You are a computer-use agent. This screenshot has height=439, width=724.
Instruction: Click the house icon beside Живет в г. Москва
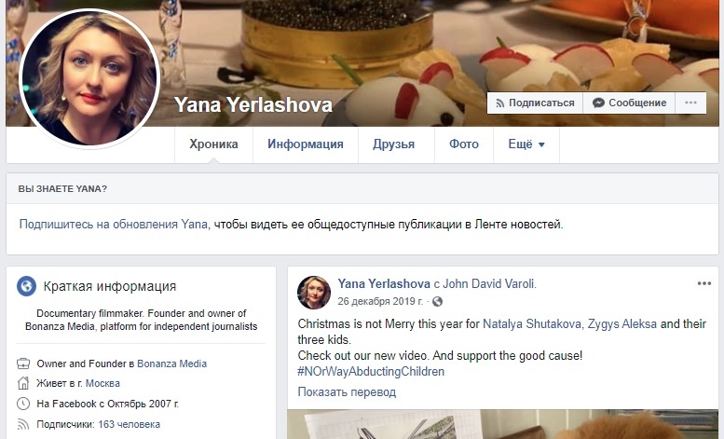pyautogui.click(x=23, y=383)
